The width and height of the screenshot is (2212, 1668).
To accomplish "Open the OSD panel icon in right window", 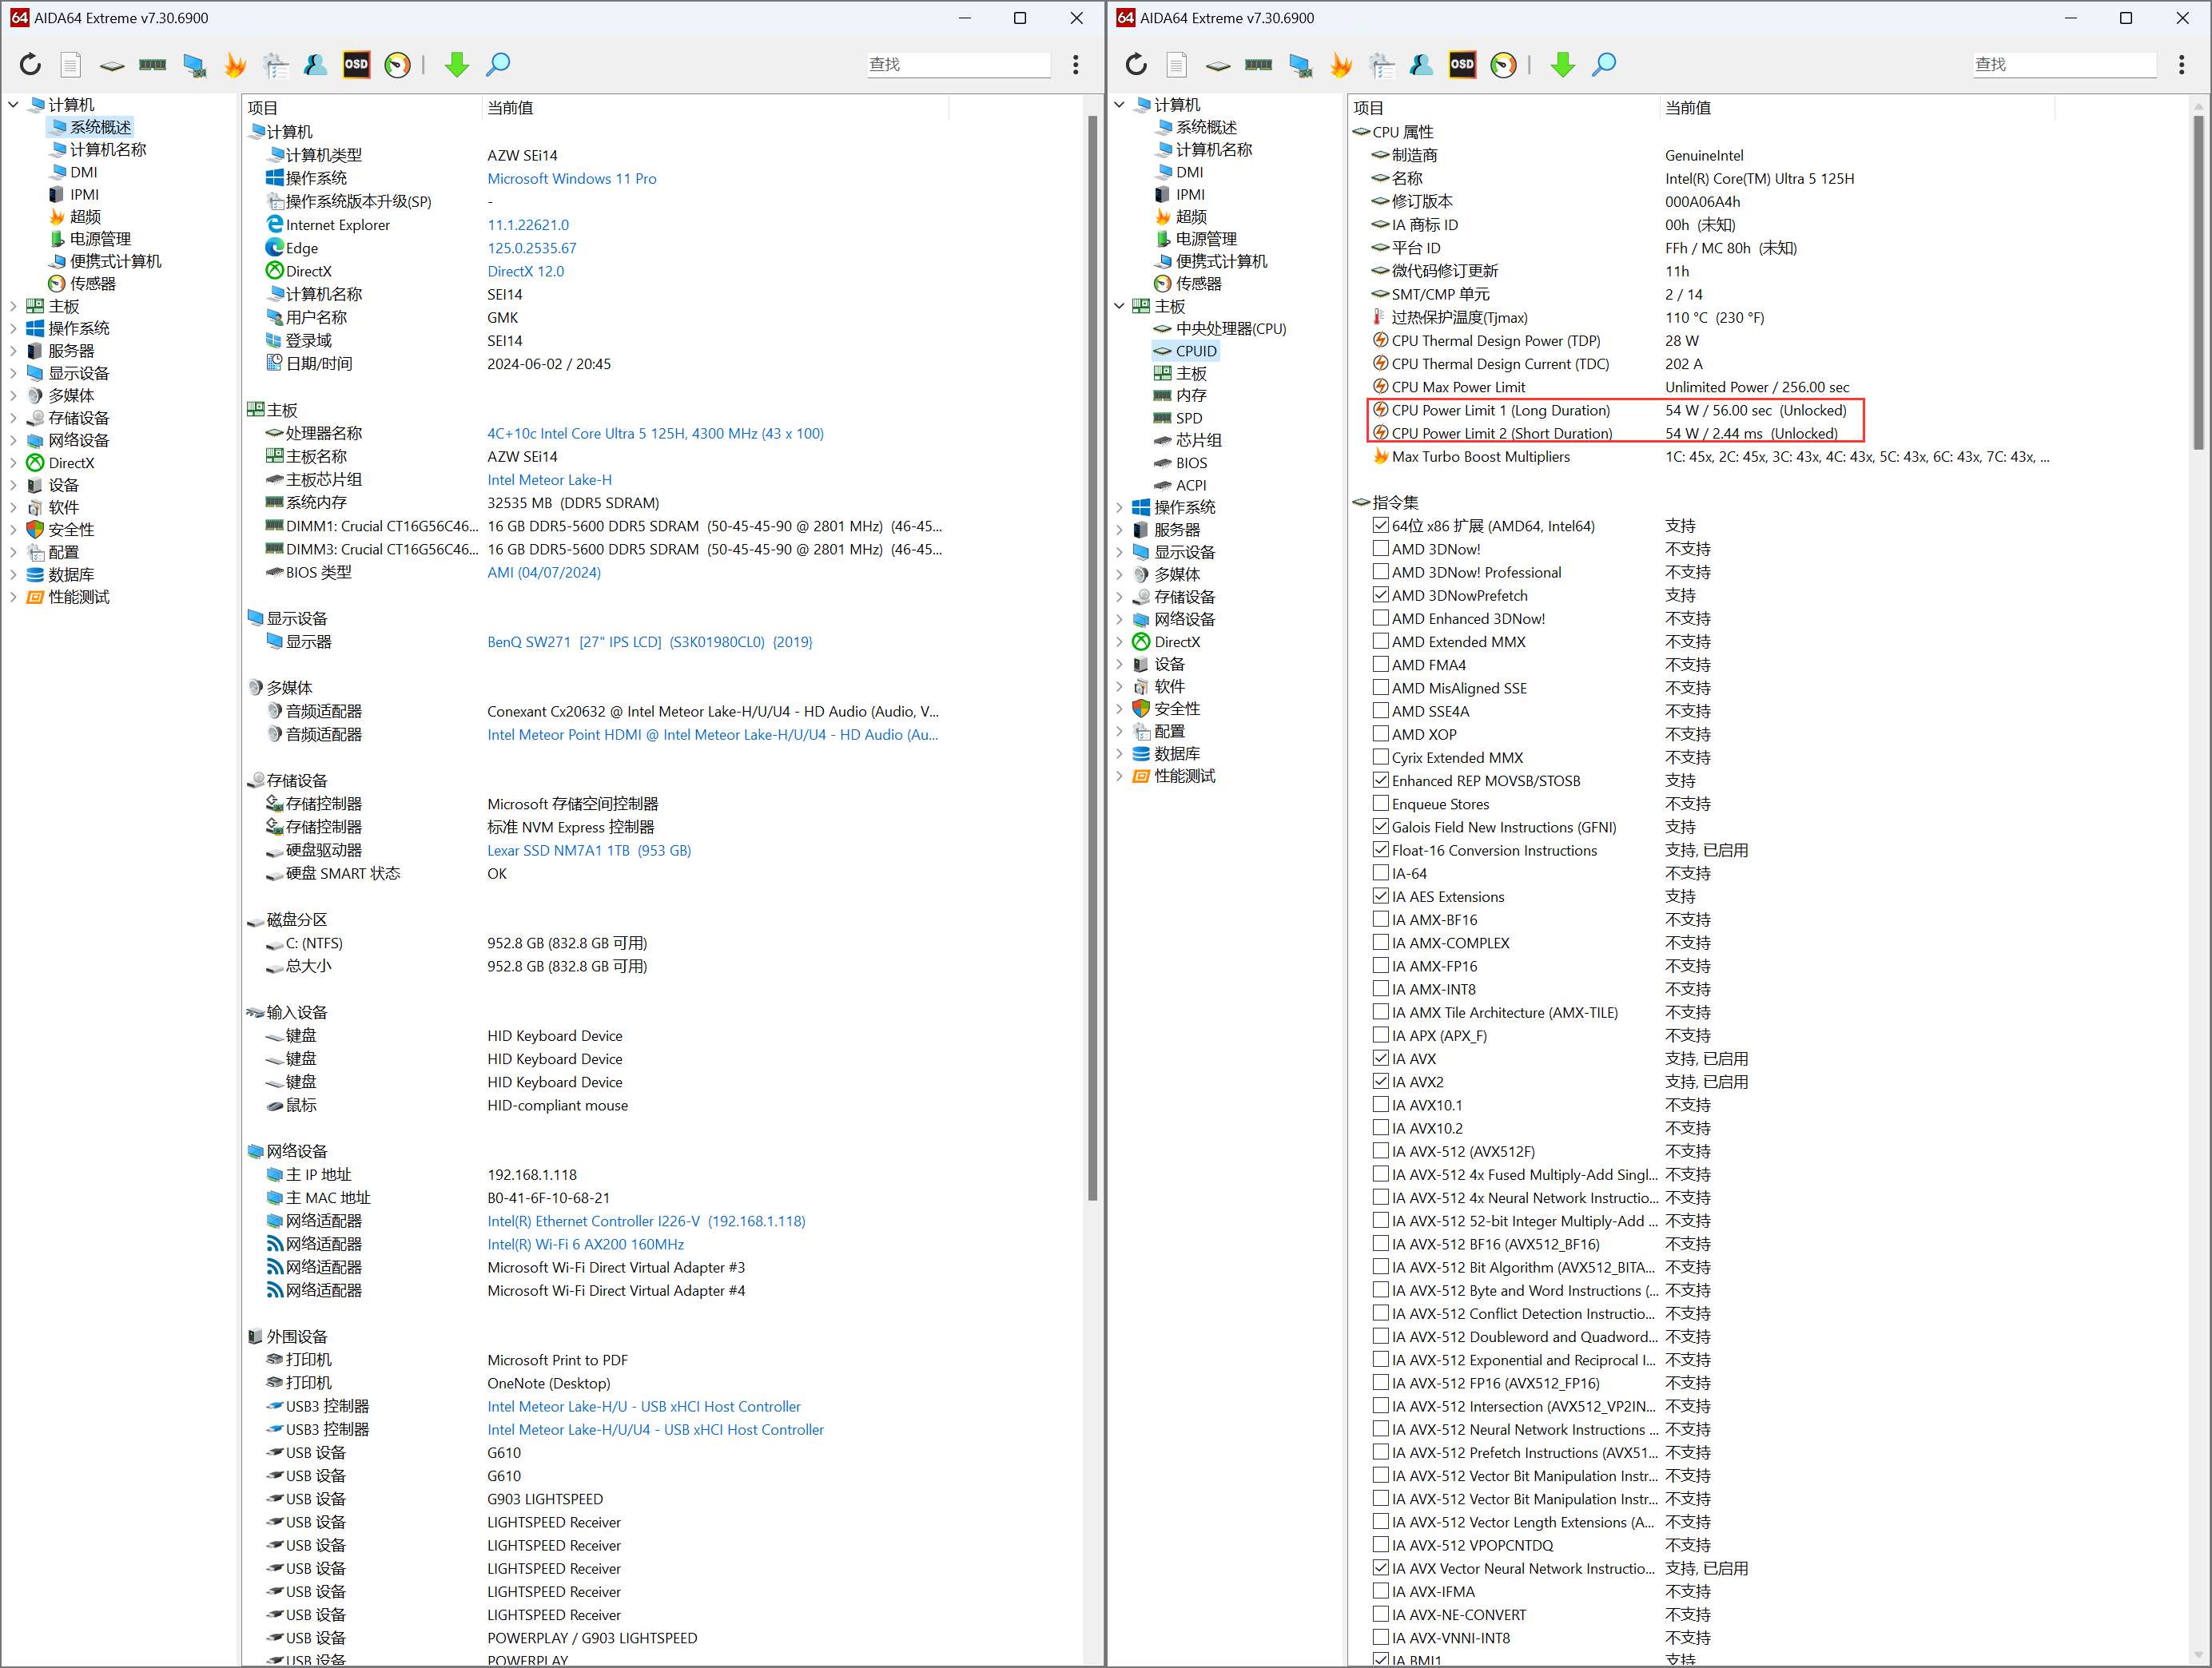I will (1462, 65).
